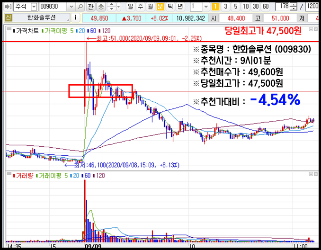Click the volume panel maximize icon
Image resolution: width=321 pixels, height=250 pixels.
(311, 174)
